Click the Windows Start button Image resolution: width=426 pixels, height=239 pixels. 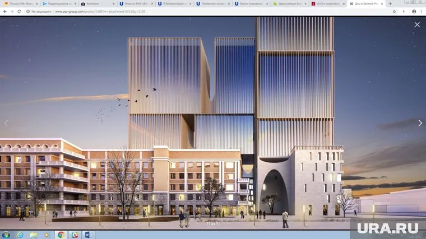[6, 235]
